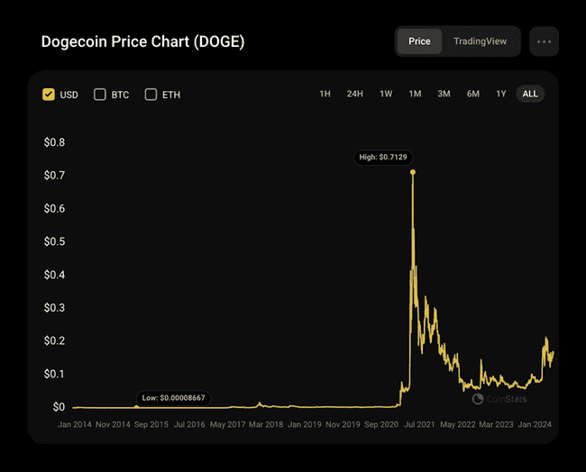Click the peak price marker dot
The height and width of the screenshot is (472, 586).
[x=413, y=171]
